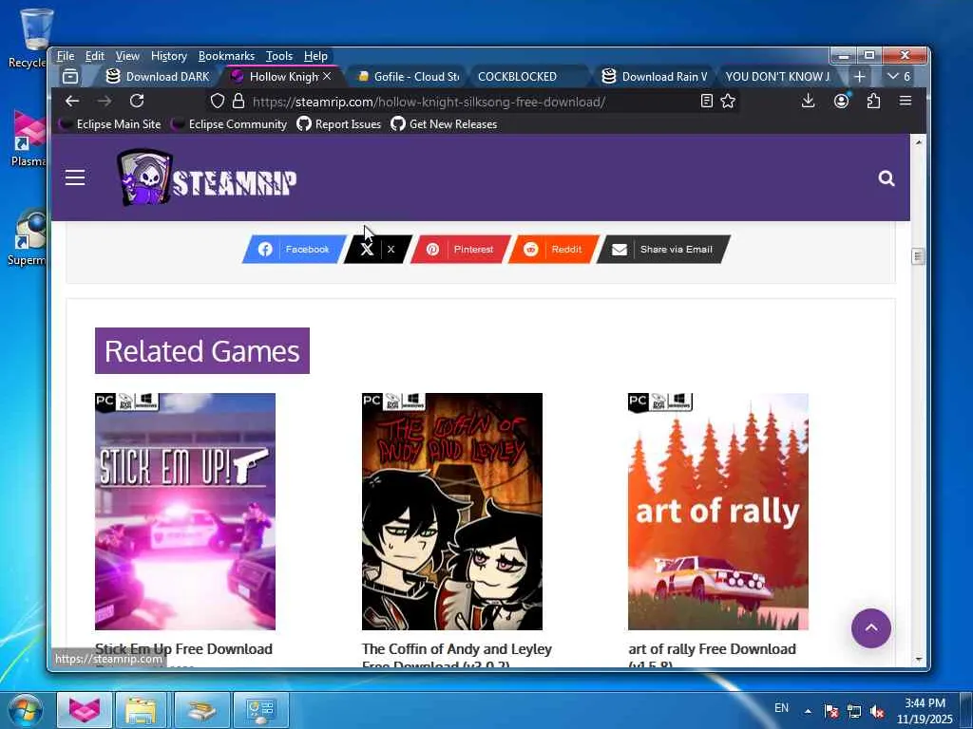Open the Eclipse Main Site bookmark

click(x=110, y=124)
